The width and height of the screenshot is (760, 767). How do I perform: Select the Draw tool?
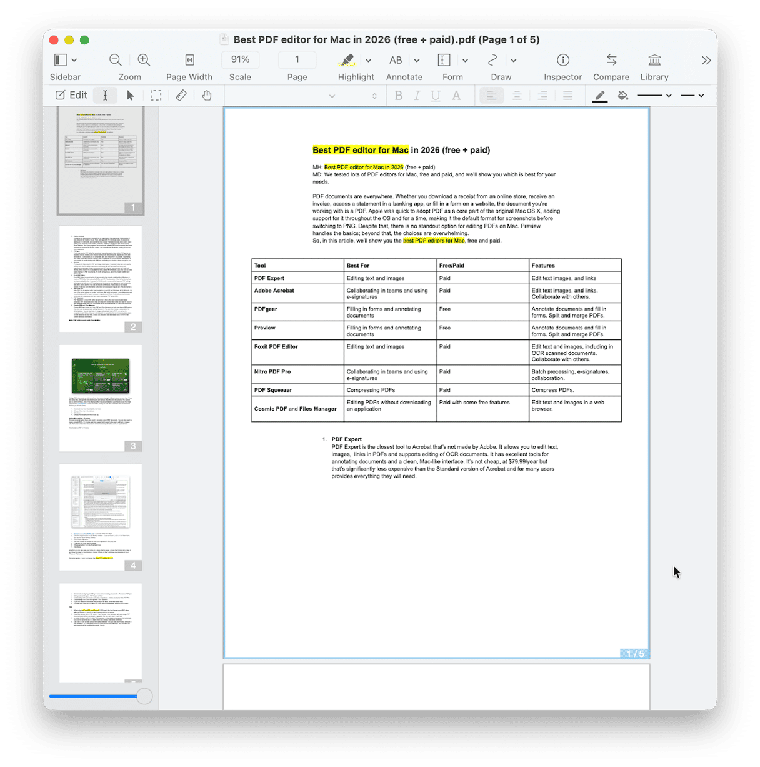click(492, 60)
